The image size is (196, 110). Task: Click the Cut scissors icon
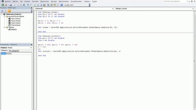click(x=14, y=5)
